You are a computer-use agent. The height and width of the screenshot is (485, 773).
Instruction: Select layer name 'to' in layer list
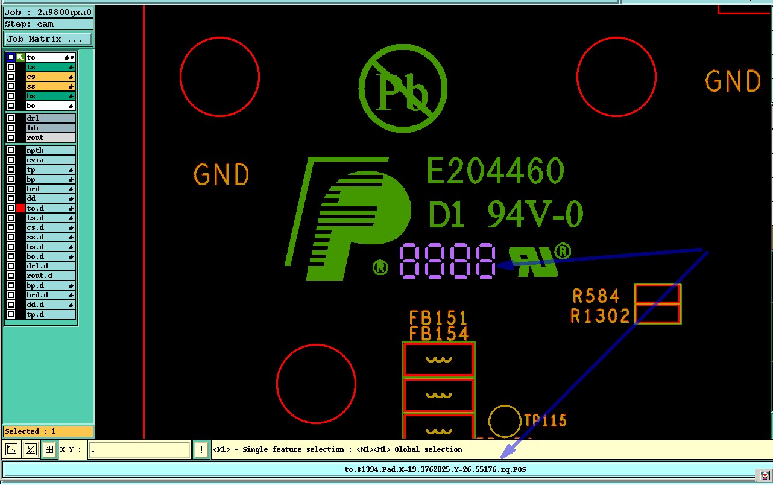click(50, 57)
